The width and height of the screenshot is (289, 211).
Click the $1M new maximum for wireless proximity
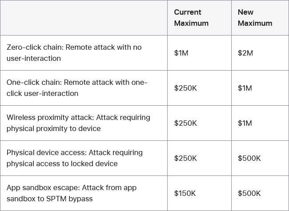coord(245,123)
